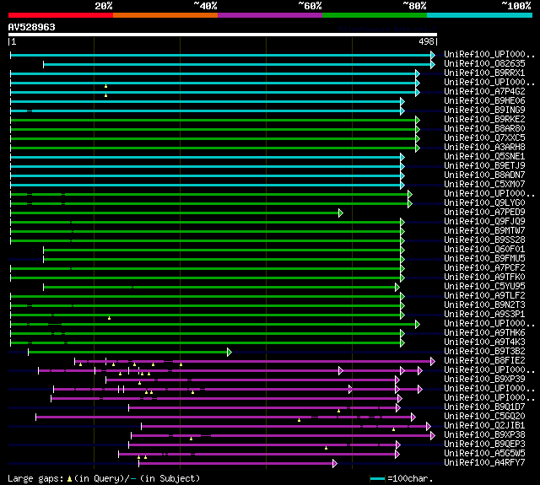Select hit label UniRef100_B9ING9
The height and width of the screenshot is (485, 540).
tap(484, 110)
